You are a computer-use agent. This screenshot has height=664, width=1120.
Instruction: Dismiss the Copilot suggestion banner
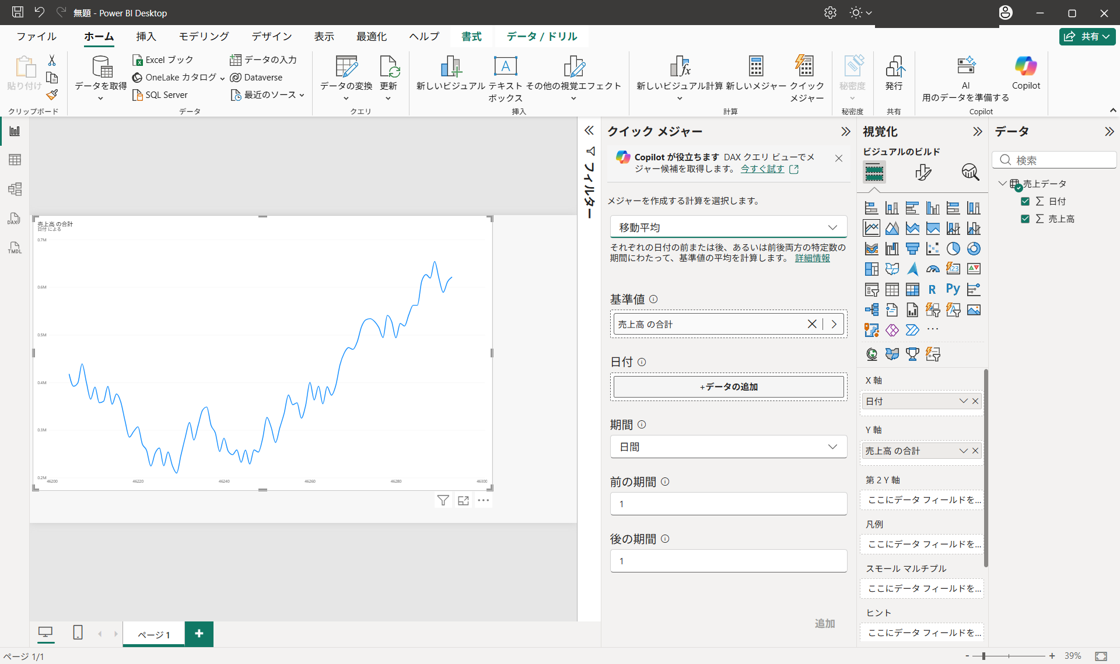(838, 158)
